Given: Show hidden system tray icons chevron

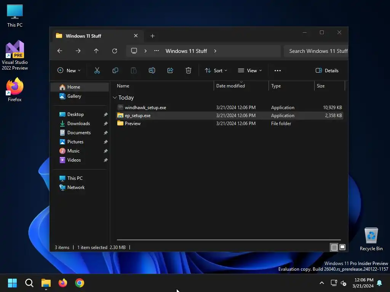Looking at the screenshot, I should (x=321, y=283).
